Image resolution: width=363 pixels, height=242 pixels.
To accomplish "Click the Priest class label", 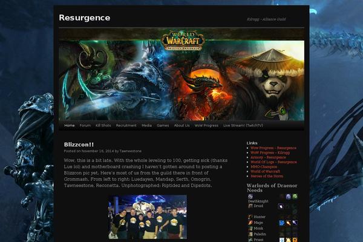I will point(258,240).
